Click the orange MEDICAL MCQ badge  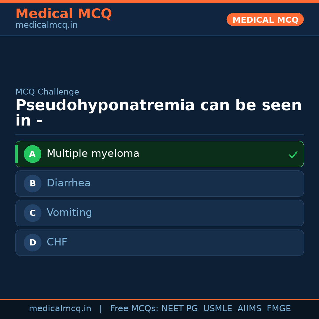click(265, 19)
